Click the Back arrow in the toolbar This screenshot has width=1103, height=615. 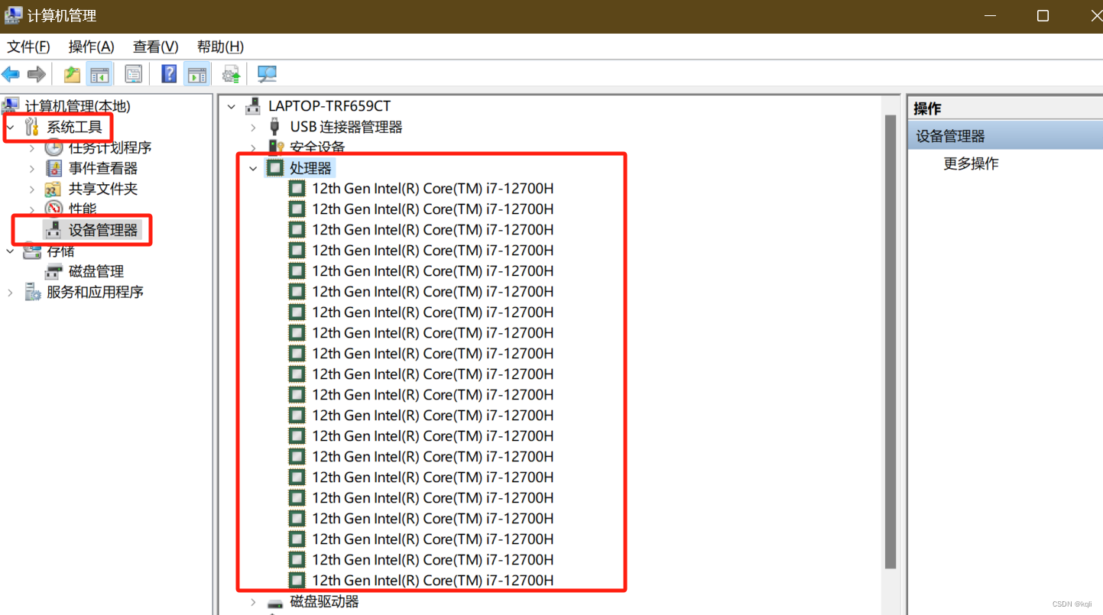pyautogui.click(x=11, y=74)
